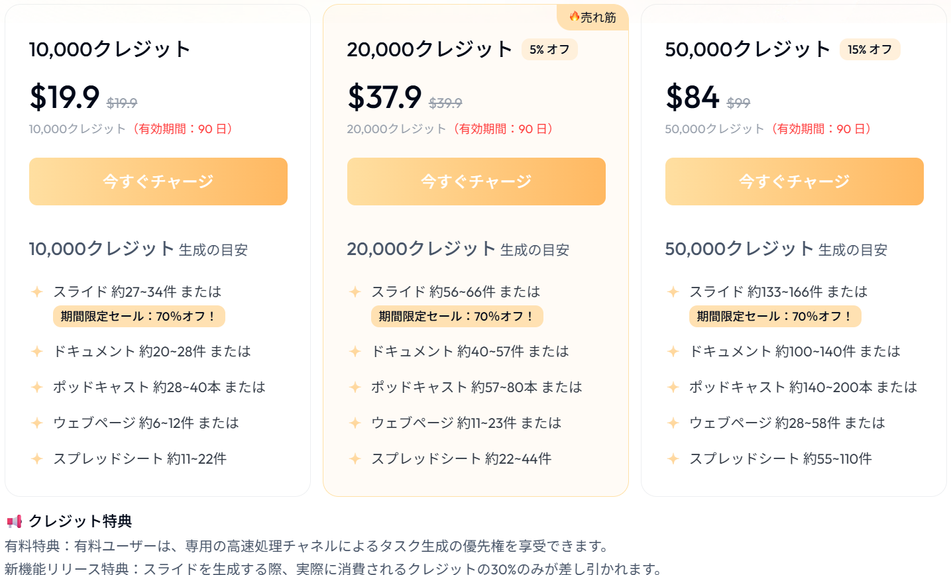Click 70%オフ sale tag in 20,000 plan
The height and width of the screenshot is (575, 951).
(457, 316)
